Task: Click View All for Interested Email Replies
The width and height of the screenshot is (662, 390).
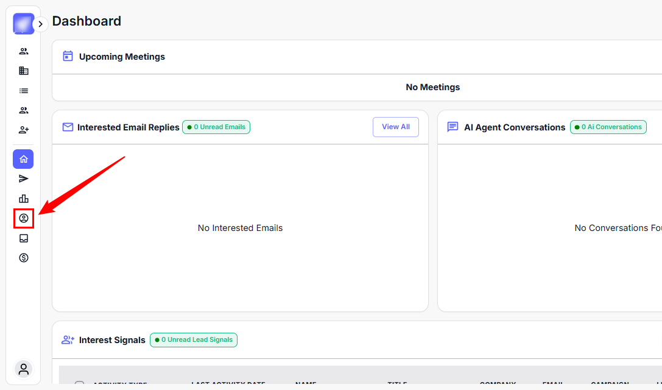Action: [x=395, y=127]
